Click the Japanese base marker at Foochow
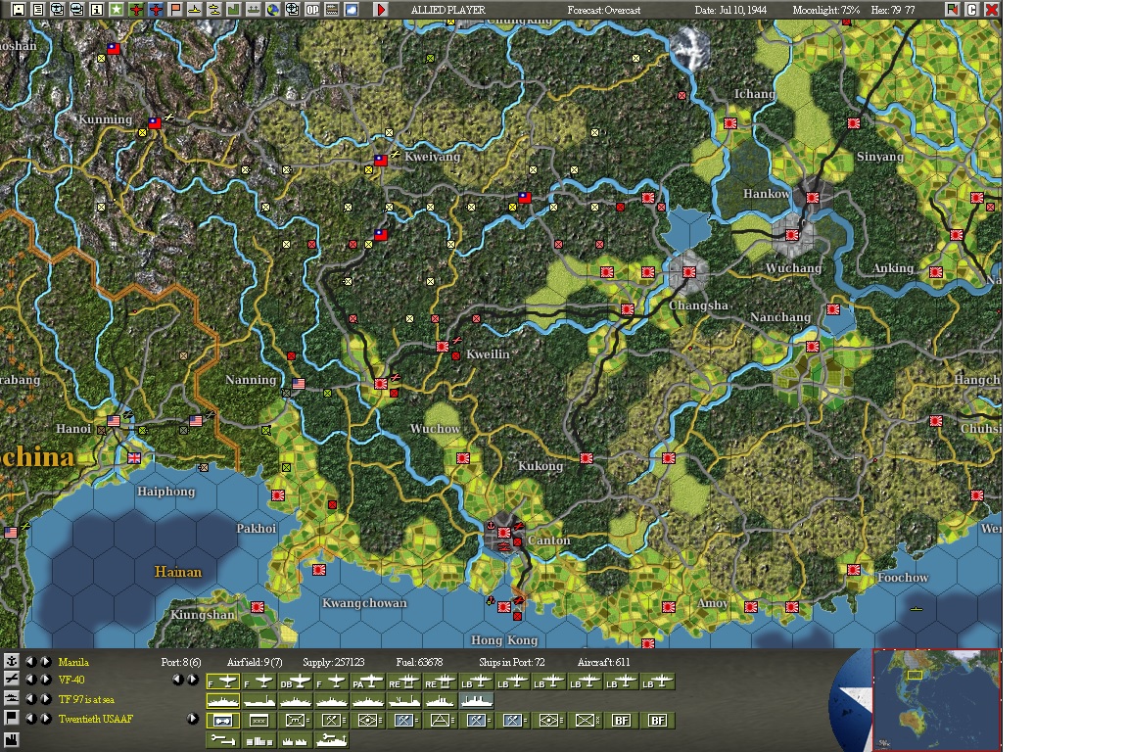The width and height of the screenshot is (1128, 752). coord(854,570)
